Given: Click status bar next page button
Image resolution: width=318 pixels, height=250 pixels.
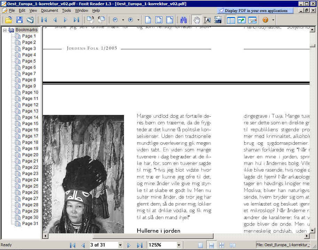Looking at the screenshot, I should pos(129,245).
